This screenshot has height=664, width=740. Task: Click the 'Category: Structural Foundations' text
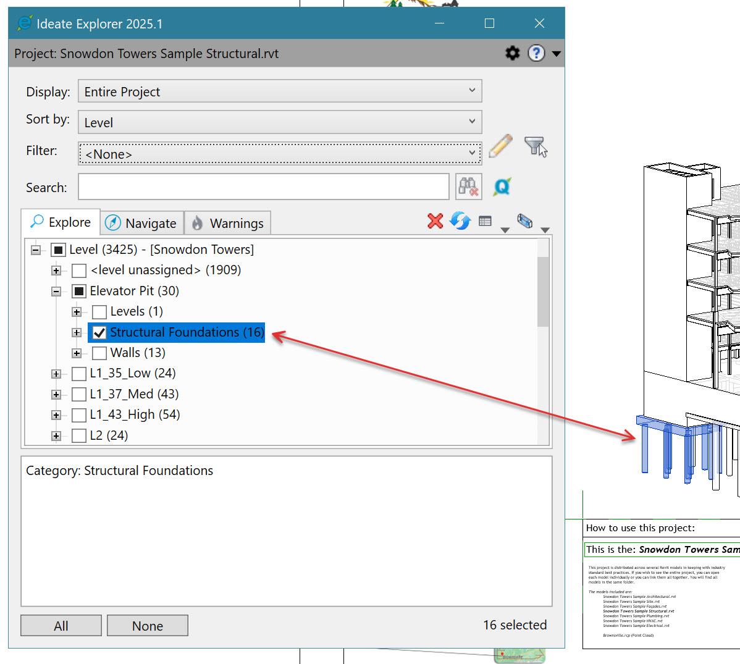click(119, 471)
